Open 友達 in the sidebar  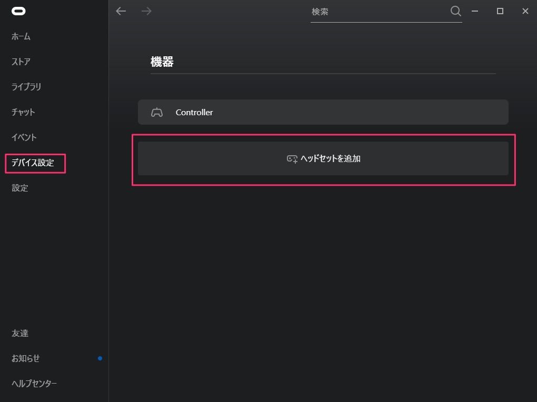pyautogui.click(x=20, y=333)
